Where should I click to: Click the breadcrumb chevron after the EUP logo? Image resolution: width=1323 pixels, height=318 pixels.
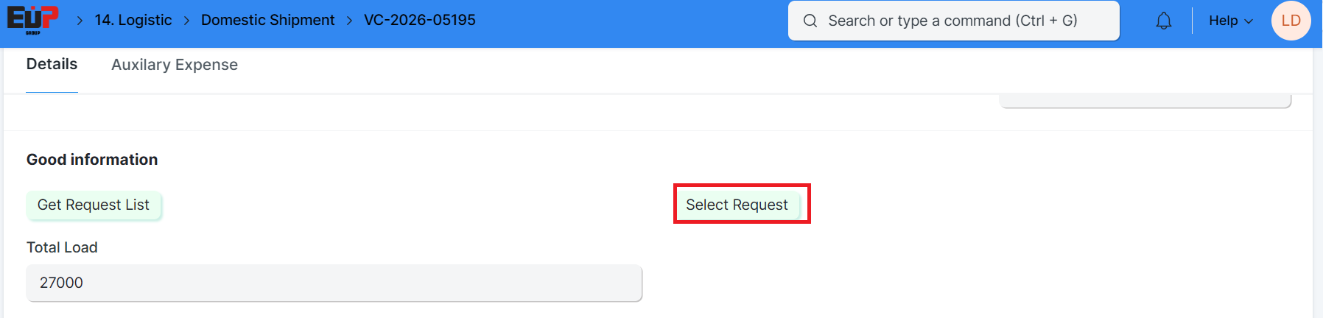[x=80, y=21]
